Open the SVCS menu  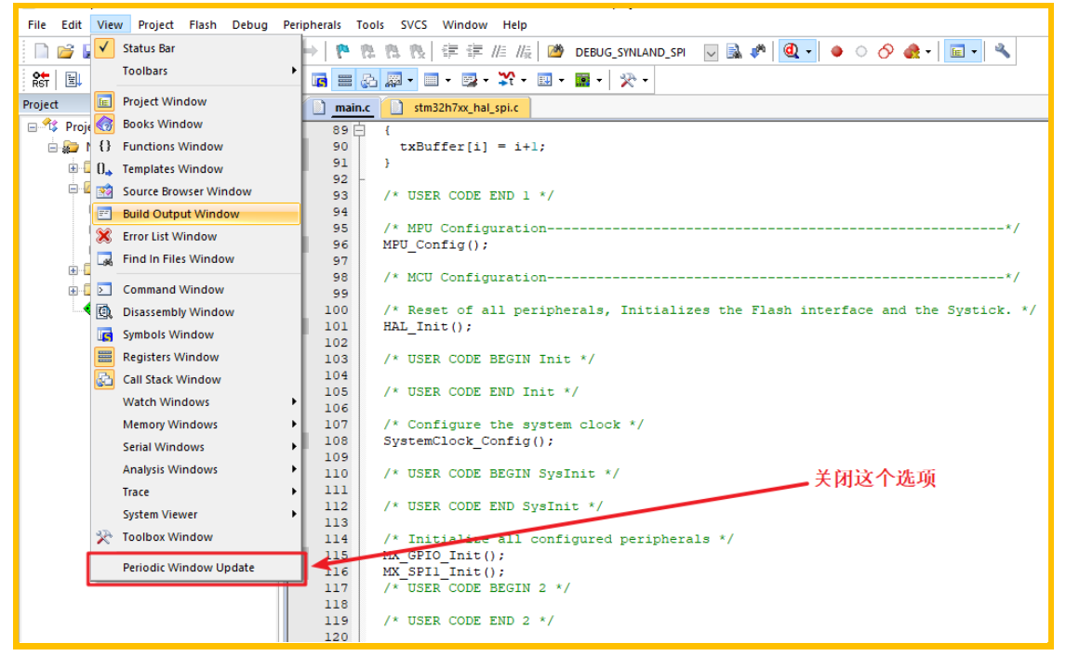click(413, 24)
